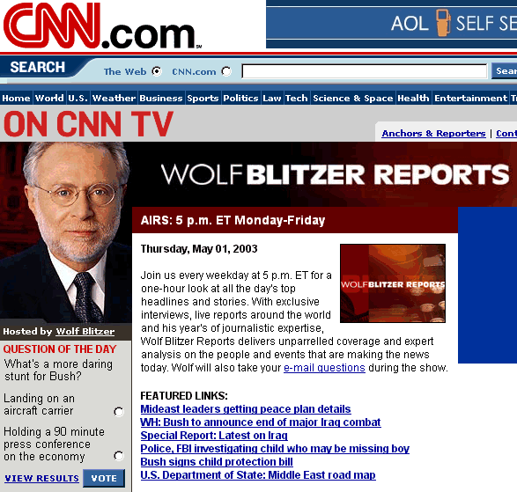This screenshot has width=517, height=492.
Task: Go to the World news section
Action: (49, 99)
